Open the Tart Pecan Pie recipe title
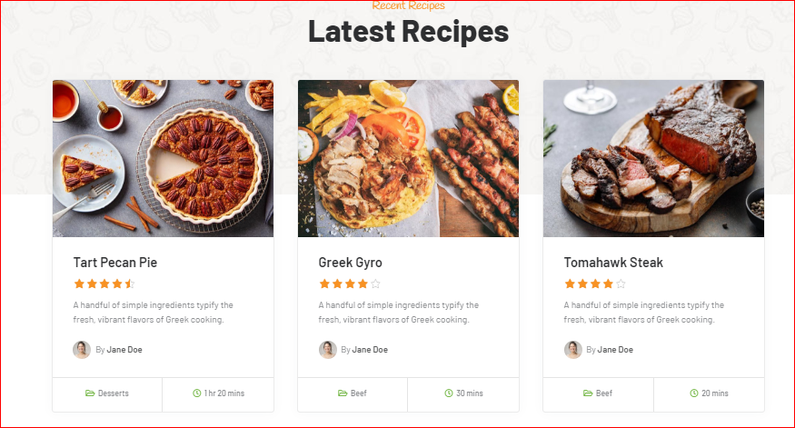The image size is (795, 428). pyautogui.click(x=115, y=263)
